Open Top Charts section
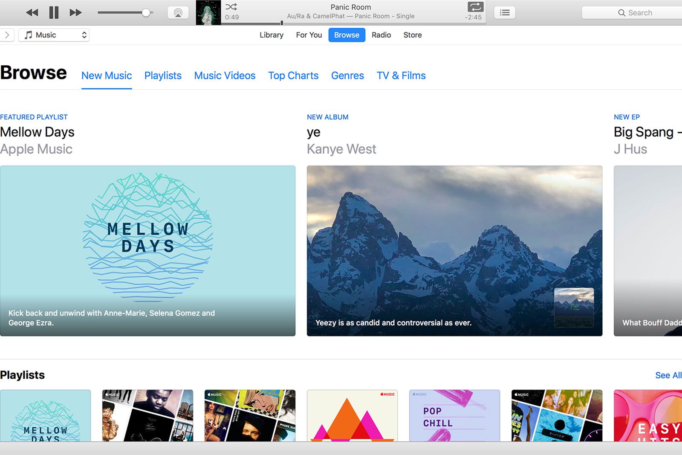 pyautogui.click(x=293, y=75)
